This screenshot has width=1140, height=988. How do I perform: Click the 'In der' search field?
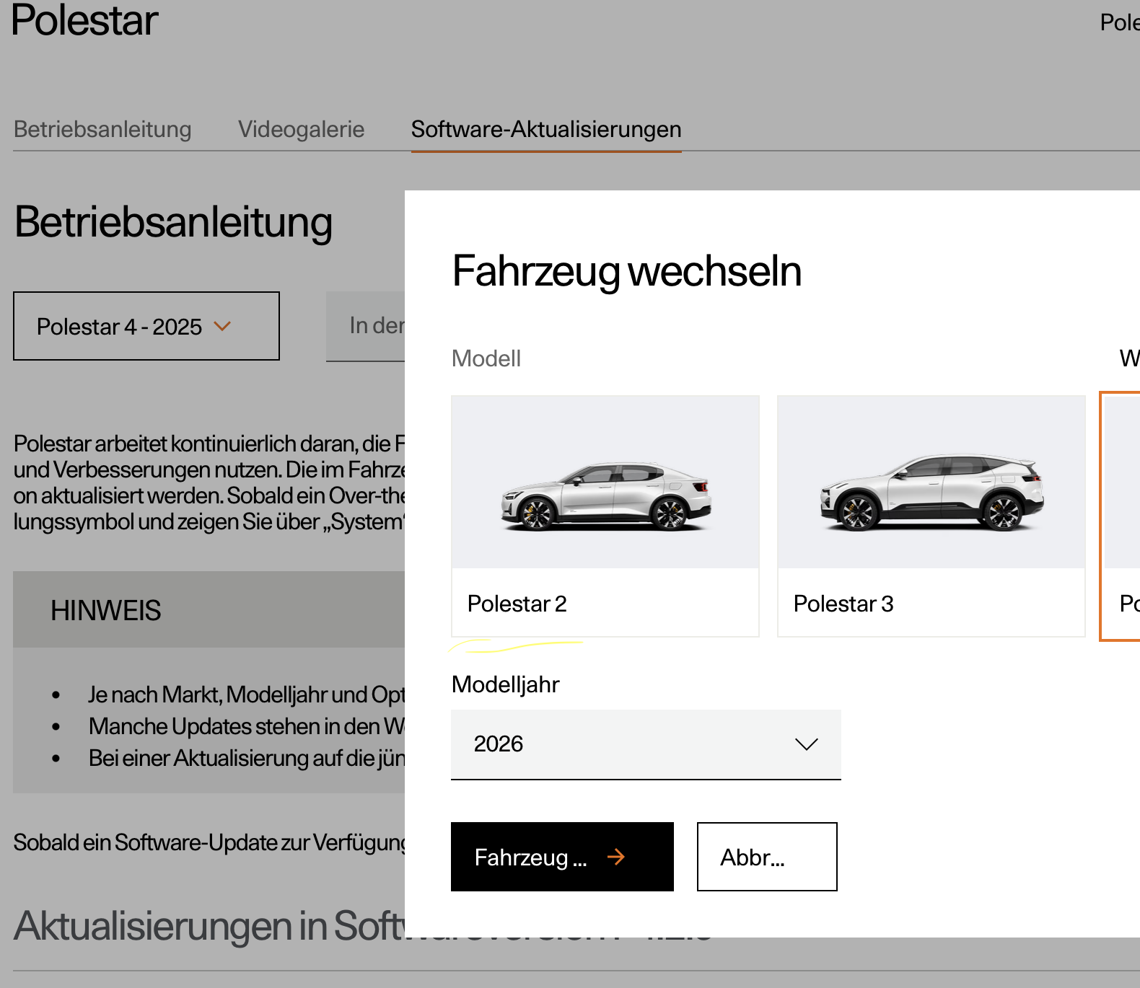tap(366, 326)
